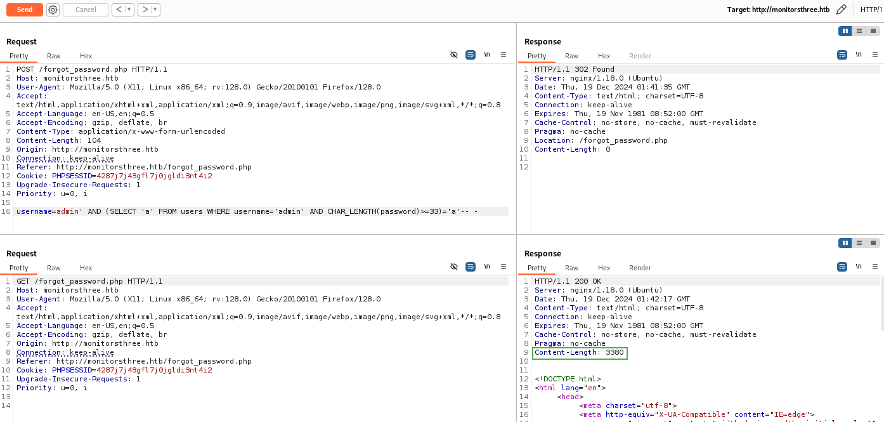The height and width of the screenshot is (422, 884).
Task: Select Hex tab in top Request panel
Action: pos(86,56)
